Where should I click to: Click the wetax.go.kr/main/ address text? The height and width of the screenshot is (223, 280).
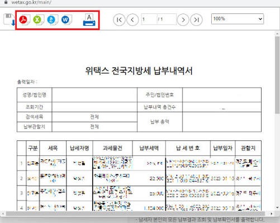coord(31,2)
